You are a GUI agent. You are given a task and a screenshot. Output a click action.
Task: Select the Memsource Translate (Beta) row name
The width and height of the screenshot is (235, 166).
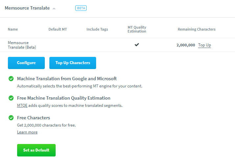click(22, 45)
